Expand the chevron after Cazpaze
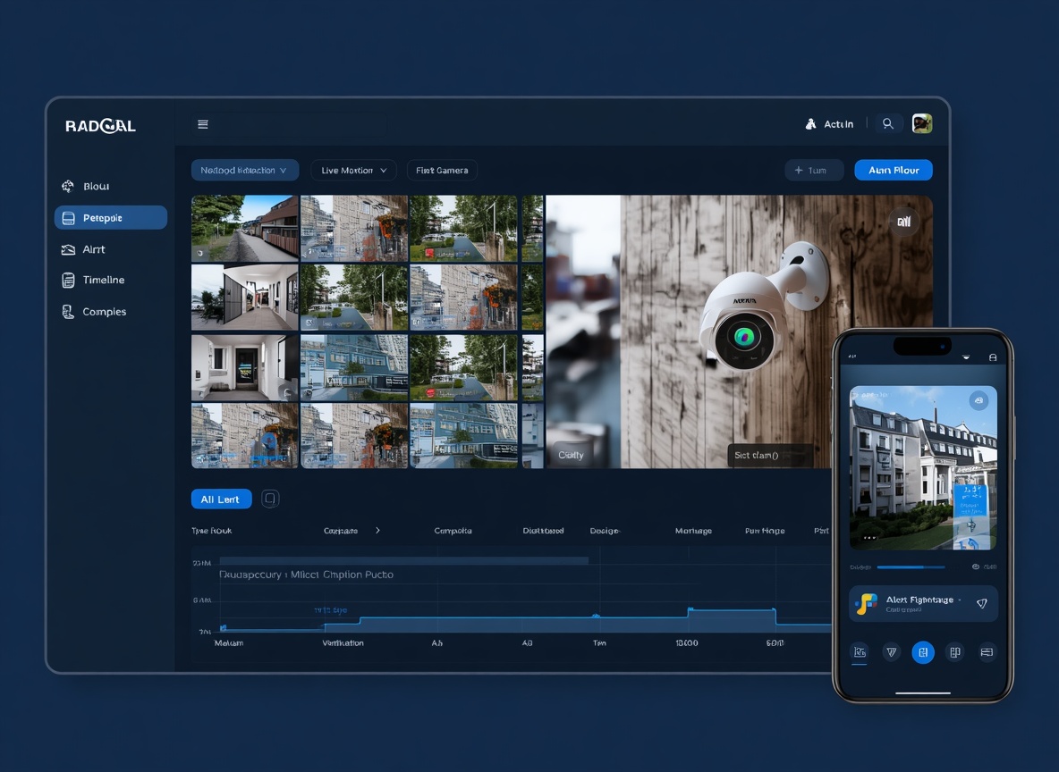Screen dimensions: 1059x772 click(377, 531)
